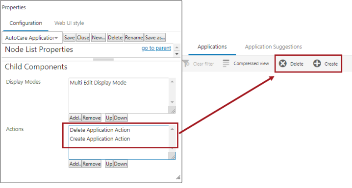This screenshot has width=352, height=188.
Task: Click the Compressed view lines icon
Action: (226, 64)
